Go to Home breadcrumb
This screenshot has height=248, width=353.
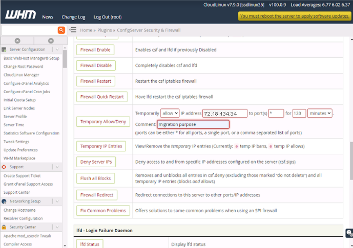point(86,30)
